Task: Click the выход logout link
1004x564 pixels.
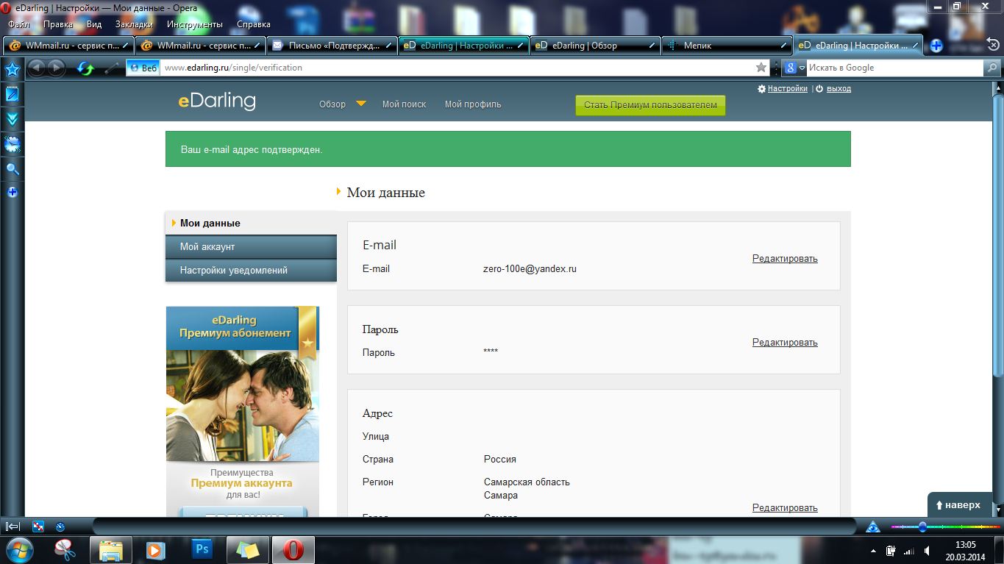Action: [839, 88]
